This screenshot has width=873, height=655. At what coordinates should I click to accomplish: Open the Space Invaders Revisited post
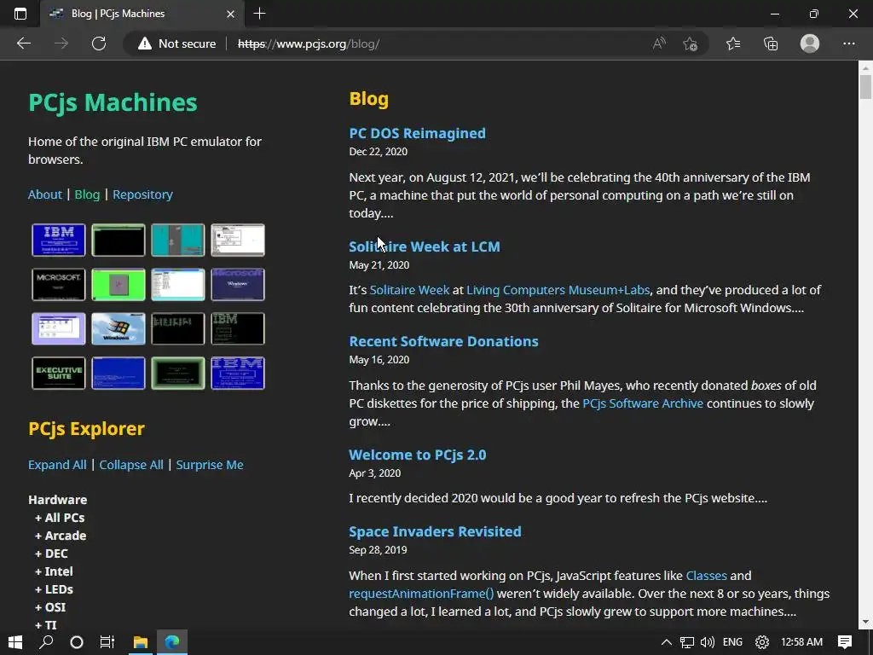(x=435, y=531)
